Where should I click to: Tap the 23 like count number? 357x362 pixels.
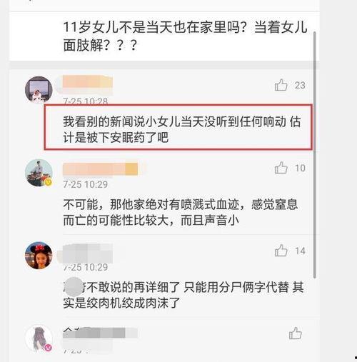[x=300, y=85]
